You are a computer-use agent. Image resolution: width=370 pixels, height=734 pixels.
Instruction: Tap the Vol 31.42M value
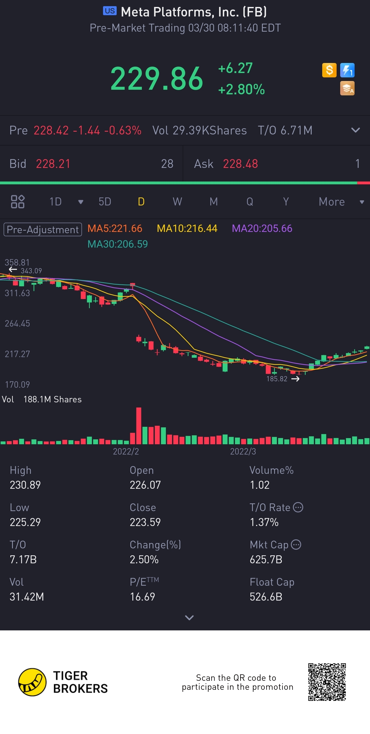tap(27, 597)
